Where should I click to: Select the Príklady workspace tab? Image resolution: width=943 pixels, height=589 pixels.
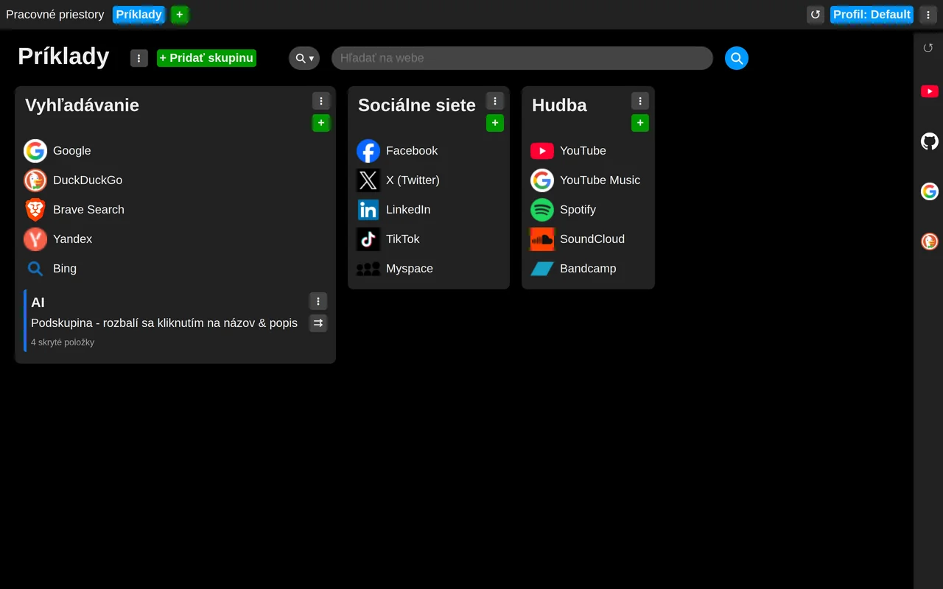pos(139,15)
